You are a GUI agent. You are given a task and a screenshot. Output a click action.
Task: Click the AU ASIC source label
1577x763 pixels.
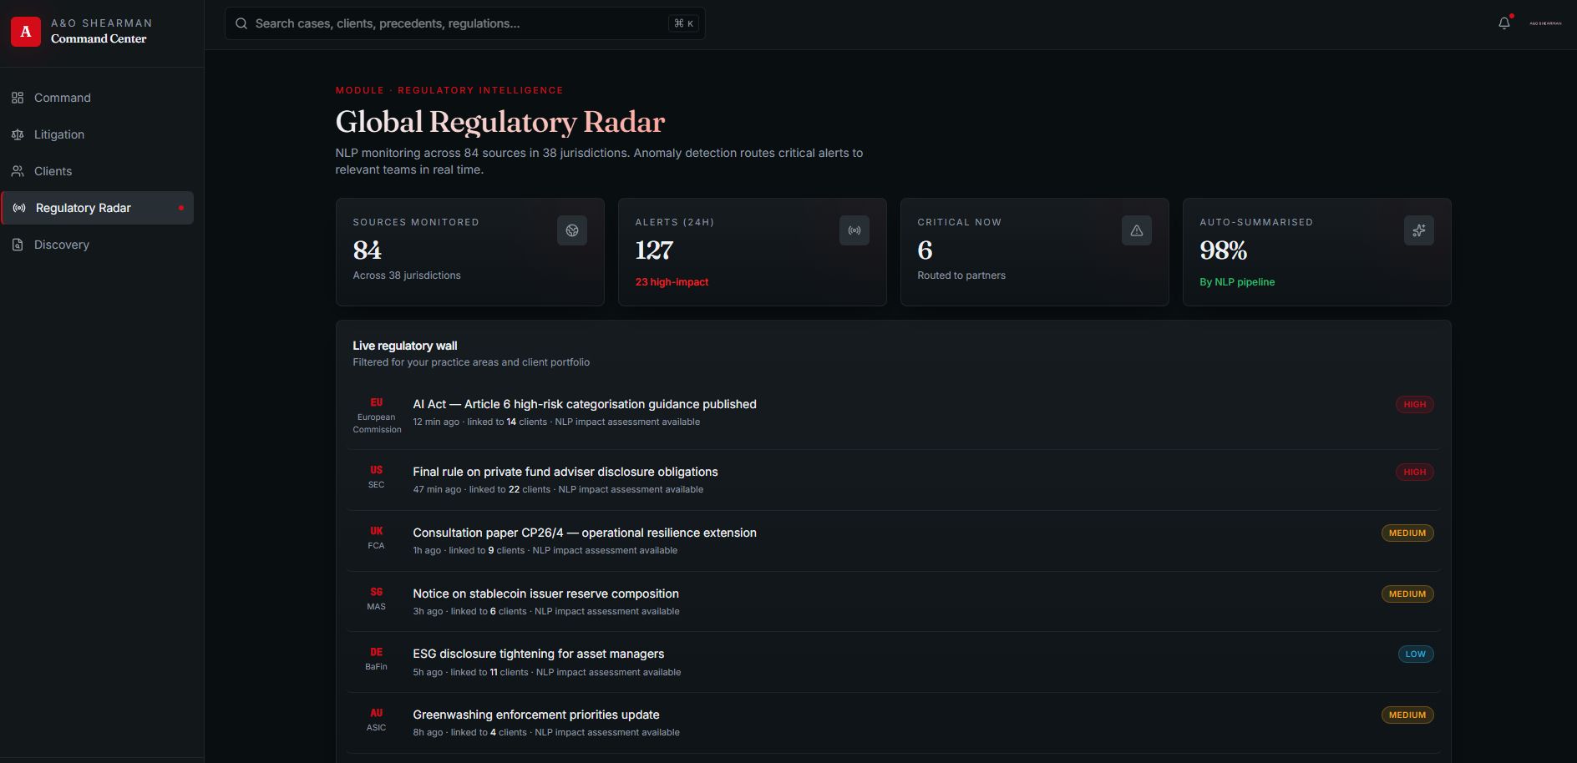[377, 720]
